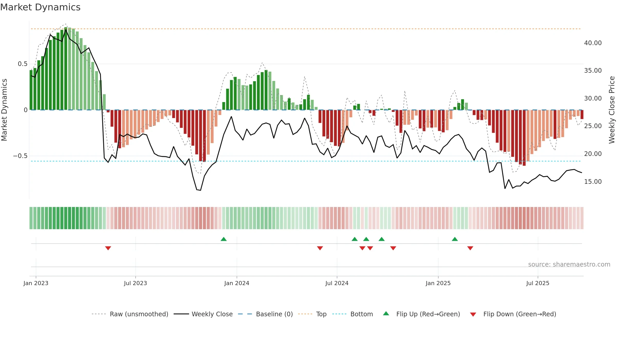Click the −0.5 Market Dynamics axis tick
The height and width of the screenshot is (348, 619).
(x=20, y=156)
